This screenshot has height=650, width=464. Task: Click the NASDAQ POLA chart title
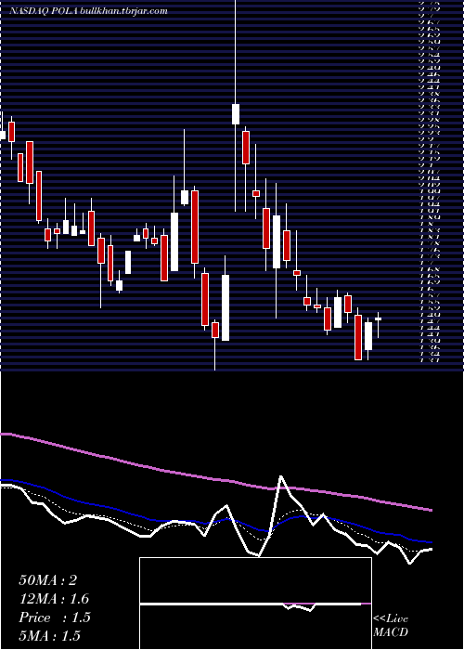tap(43, 11)
